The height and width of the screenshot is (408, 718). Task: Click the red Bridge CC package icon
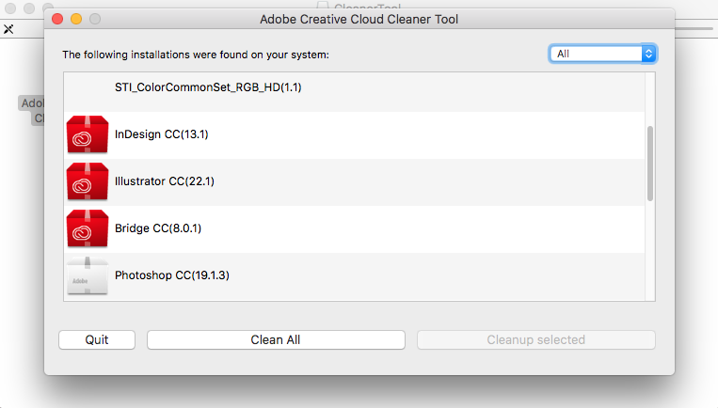[x=88, y=228]
